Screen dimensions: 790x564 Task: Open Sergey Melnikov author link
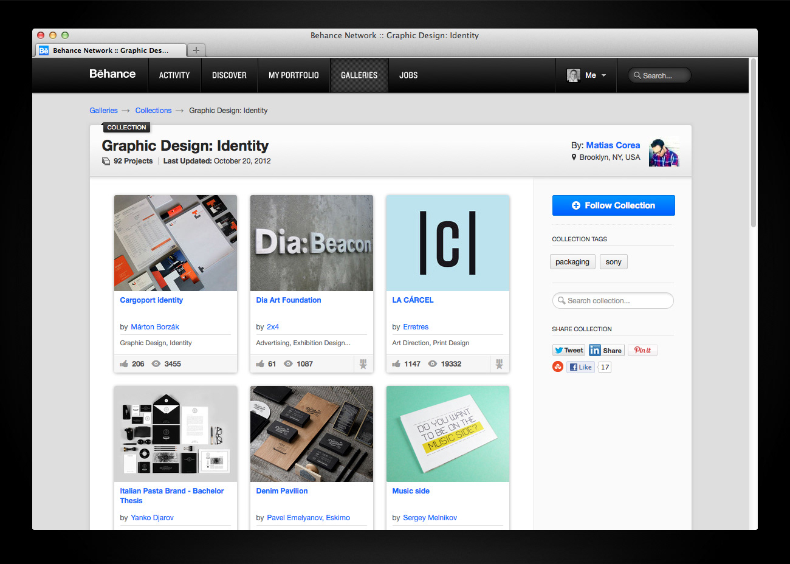click(x=430, y=518)
